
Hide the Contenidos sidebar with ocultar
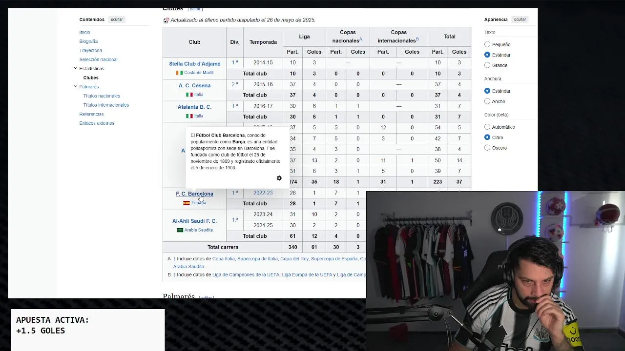click(117, 19)
